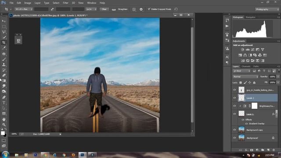Screen dimensions: 281x158
Task: Click the status bar arrow next to Doc size
Action: pyautogui.click(x=60, y=134)
